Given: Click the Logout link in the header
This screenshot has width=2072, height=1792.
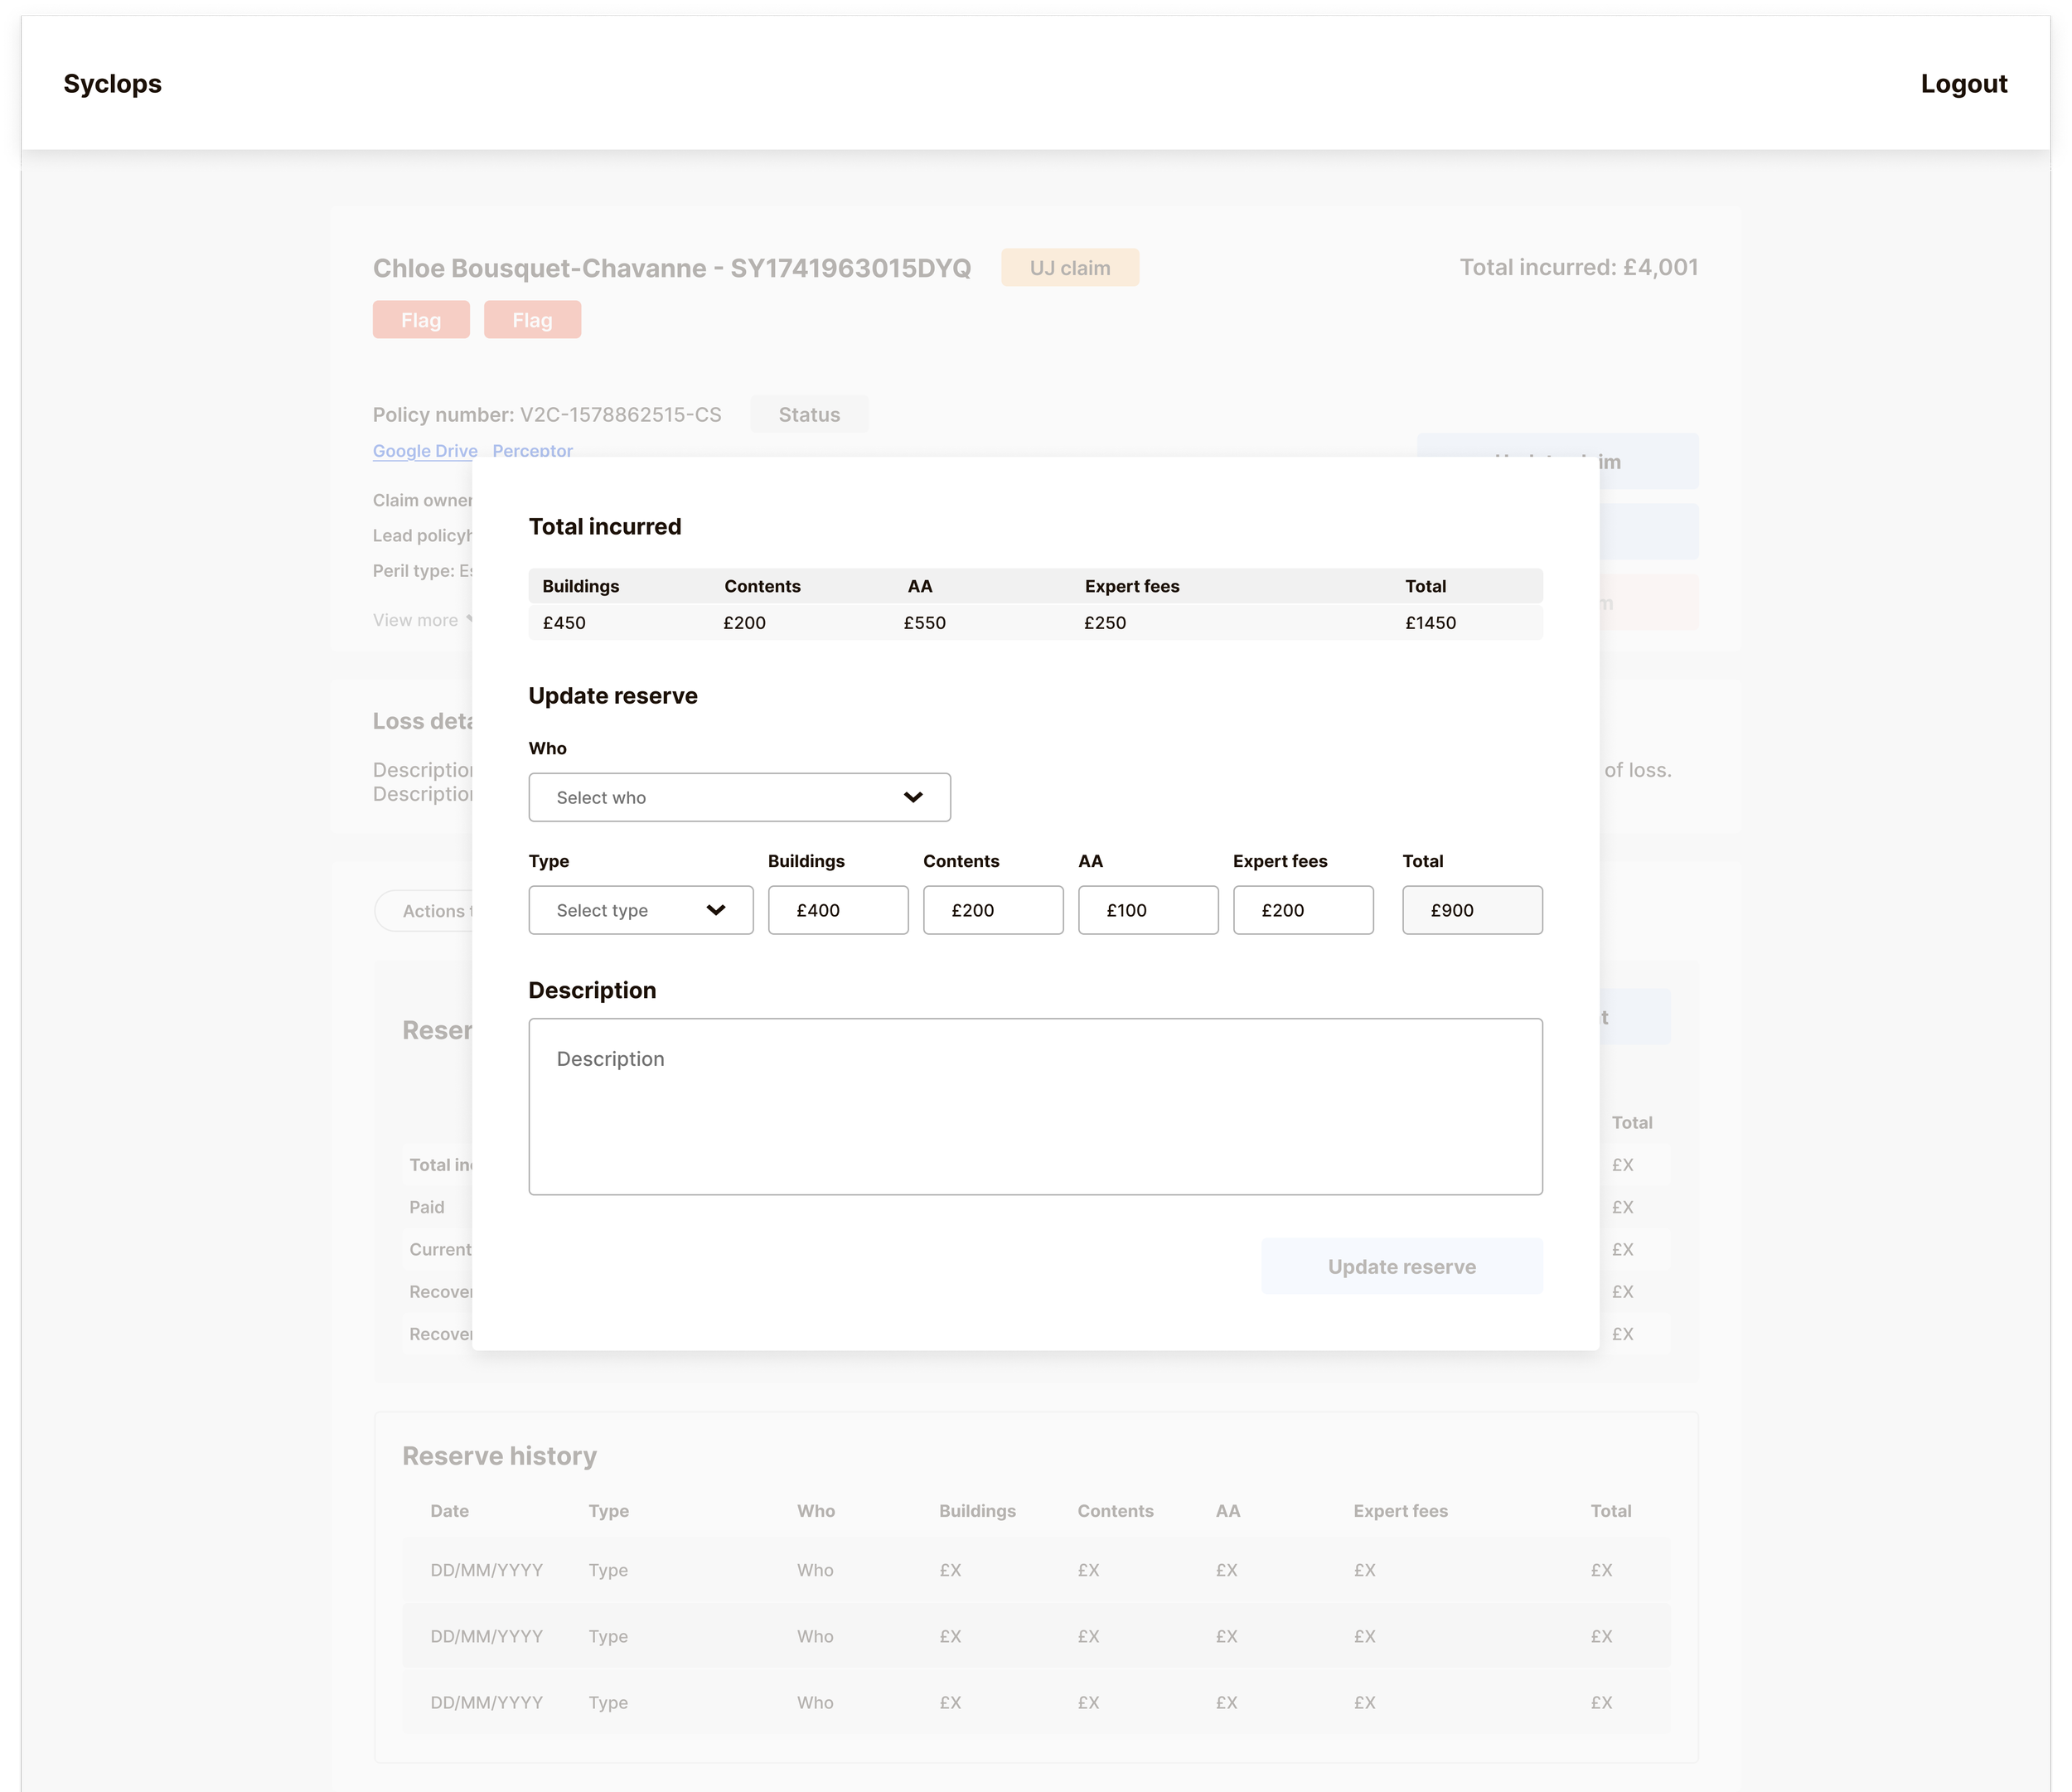Looking at the screenshot, I should point(1963,84).
